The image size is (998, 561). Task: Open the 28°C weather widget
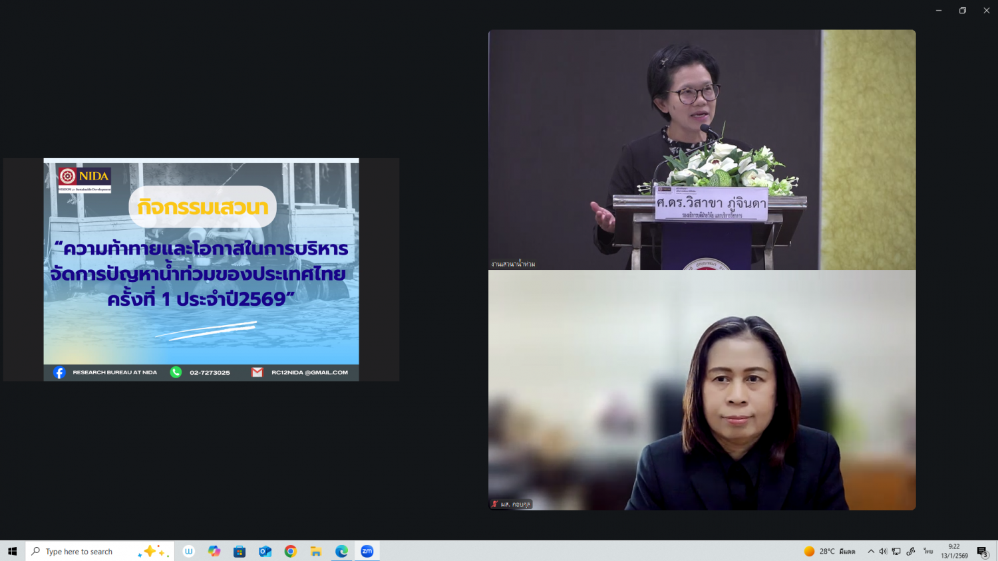point(829,551)
